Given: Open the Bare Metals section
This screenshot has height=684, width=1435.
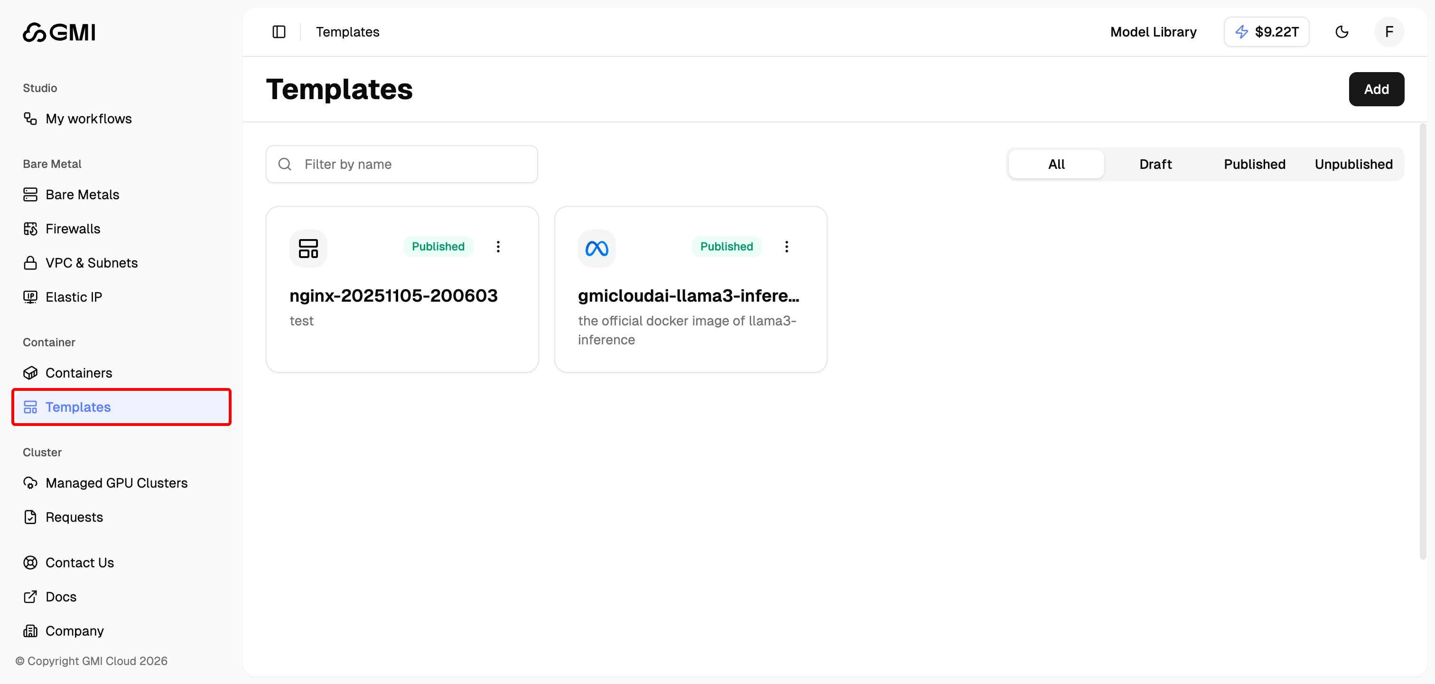Looking at the screenshot, I should click(x=82, y=194).
